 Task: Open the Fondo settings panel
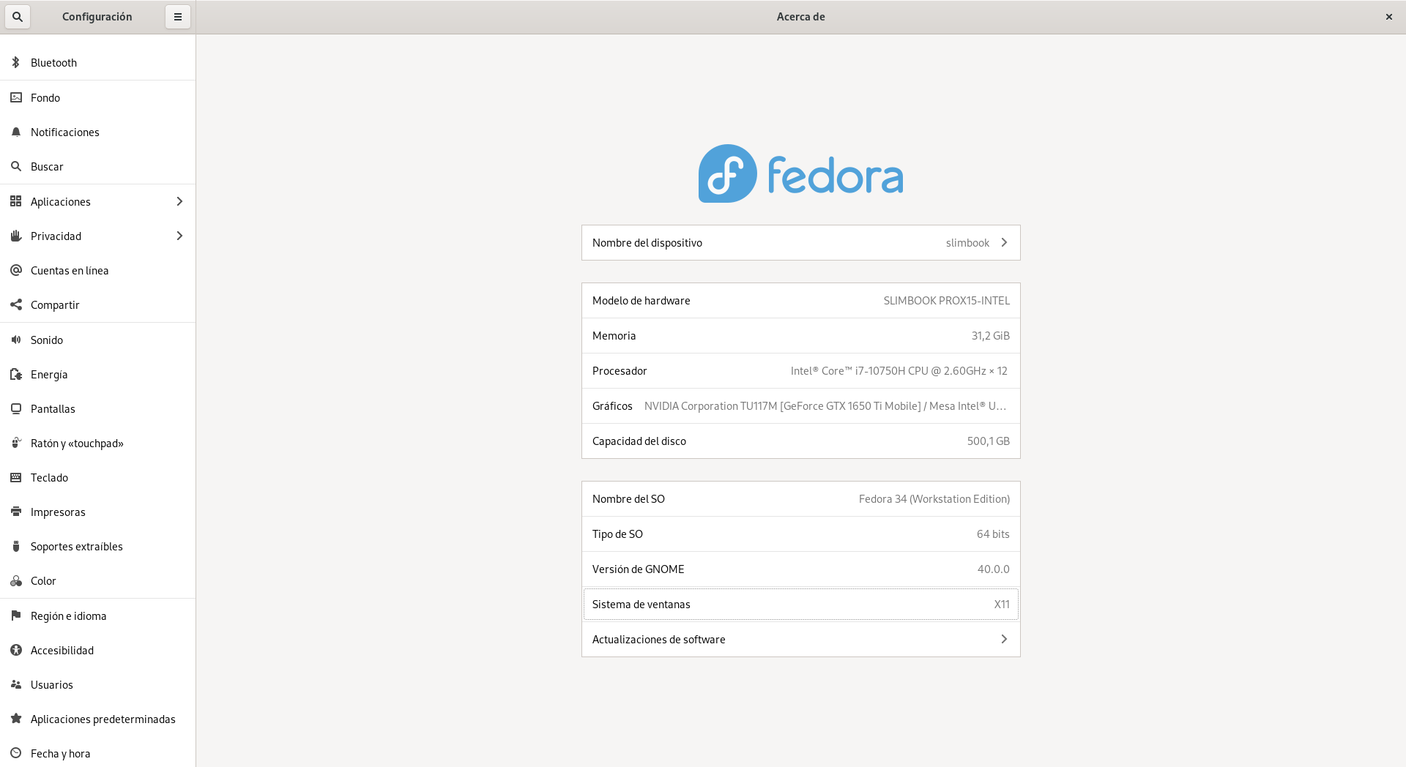coord(97,97)
